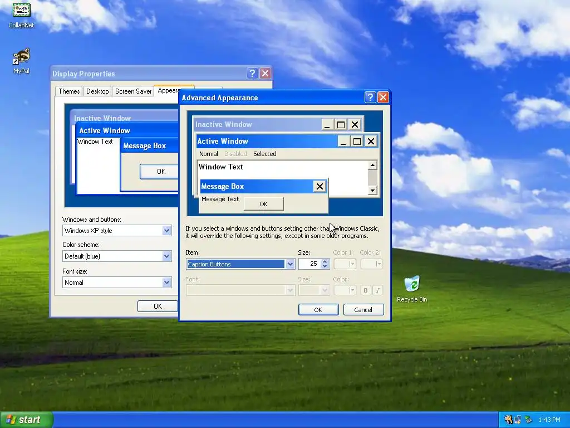The height and width of the screenshot is (428, 570).
Task: Click the Inactive Window preview close button
Action: 355,125
